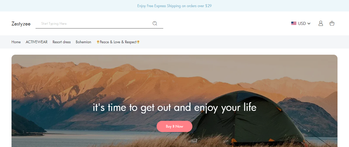349x147 pixels.
Task: Open the USD currency selector
Action: point(301,23)
